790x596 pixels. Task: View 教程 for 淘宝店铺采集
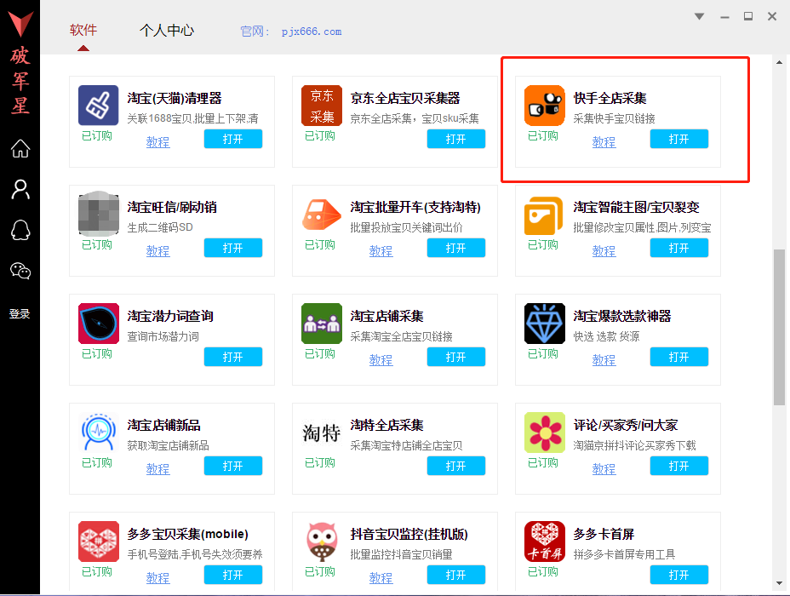pyautogui.click(x=381, y=359)
